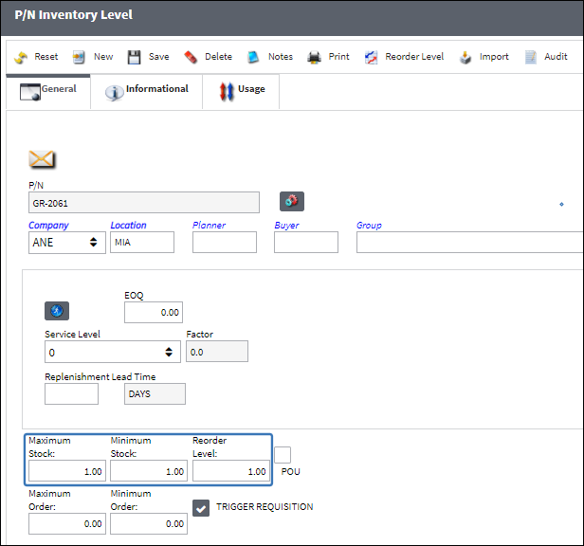Switch to the General tab
Viewport: 584px width, 546px height.
point(48,91)
